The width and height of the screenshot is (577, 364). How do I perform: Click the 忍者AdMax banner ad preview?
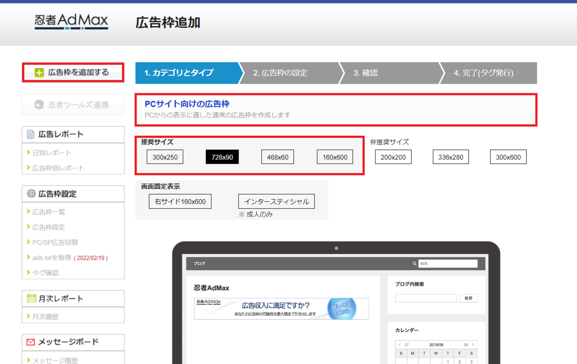281,309
